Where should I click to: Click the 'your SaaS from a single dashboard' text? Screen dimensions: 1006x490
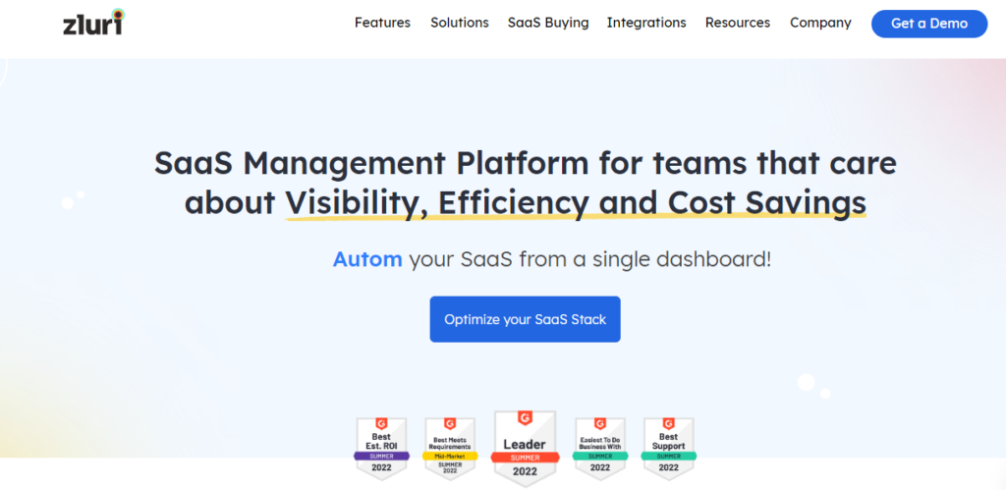click(589, 260)
